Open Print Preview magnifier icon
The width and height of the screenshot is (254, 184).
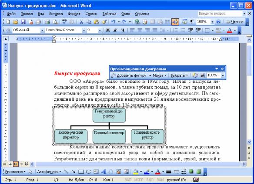[55, 22]
